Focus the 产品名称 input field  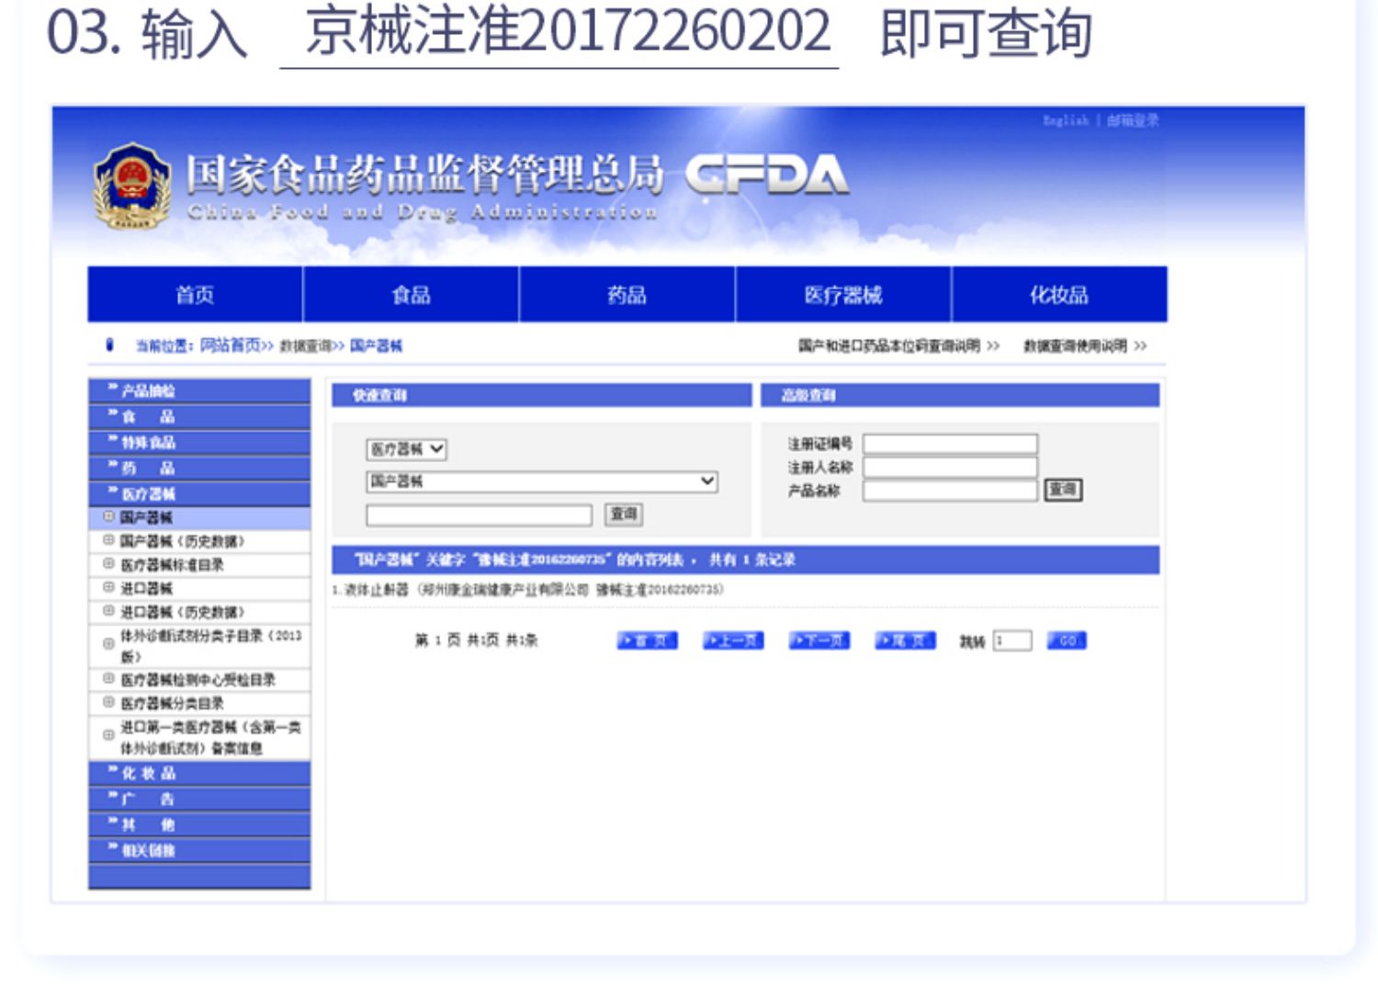(950, 491)
